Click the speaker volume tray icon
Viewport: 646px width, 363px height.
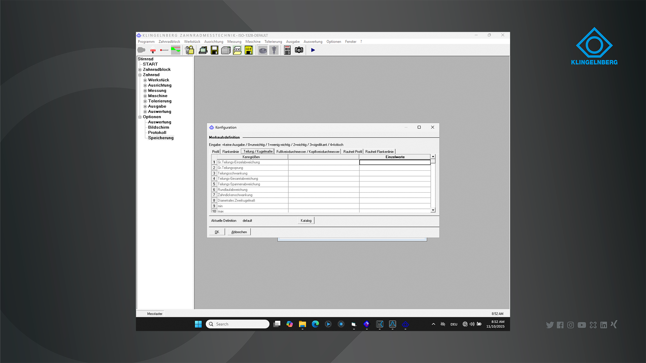pos(472,324)
